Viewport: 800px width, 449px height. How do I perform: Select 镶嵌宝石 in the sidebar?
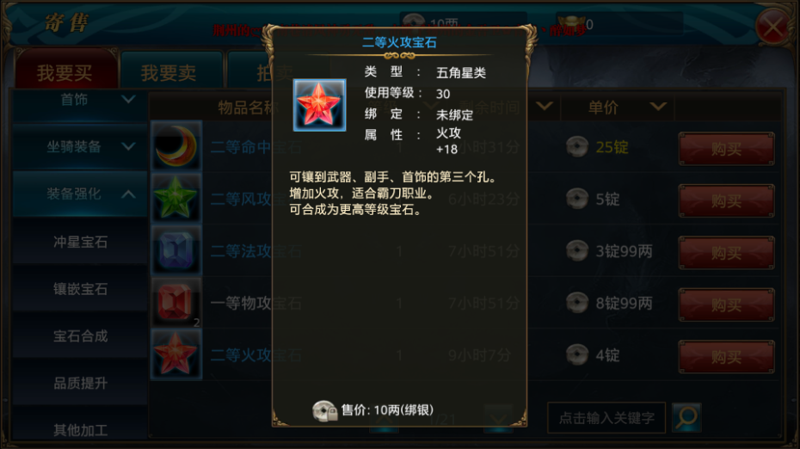tap(80, 289)
